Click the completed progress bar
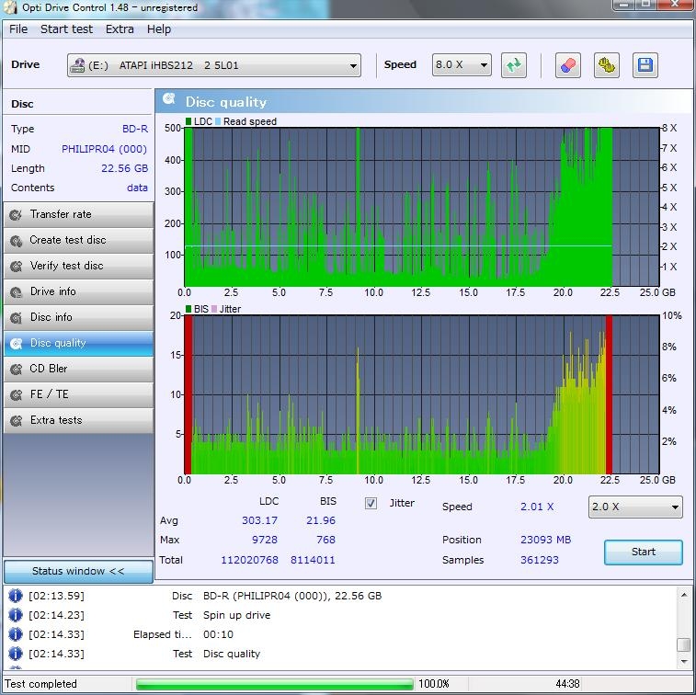This screenshot has width=696, height=695. [274, 684]
